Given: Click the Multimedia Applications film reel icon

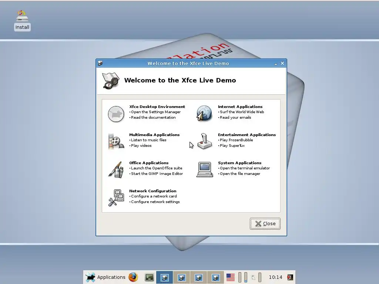Looking at the screenshot, I should tap(116, 142).
